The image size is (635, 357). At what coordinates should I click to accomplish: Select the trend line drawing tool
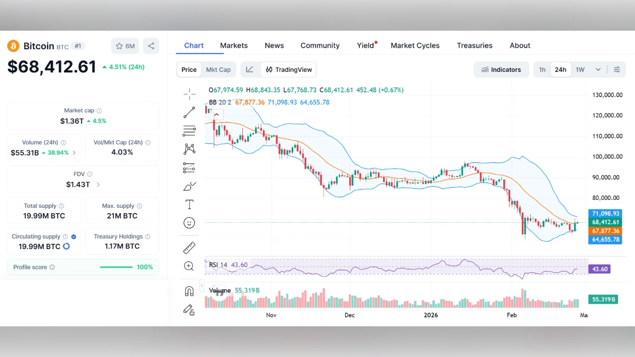click(189, 112)
